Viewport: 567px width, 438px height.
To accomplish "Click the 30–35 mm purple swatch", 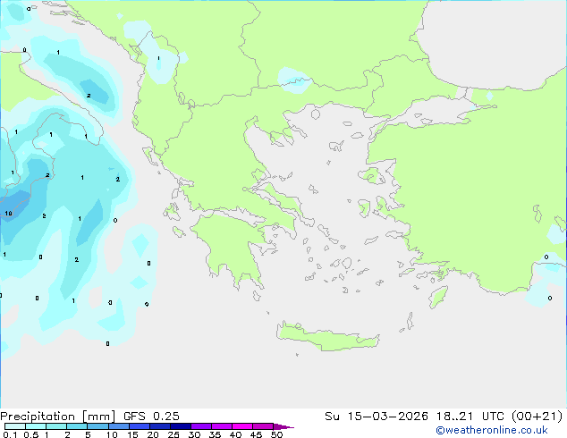I will [200, 426].
